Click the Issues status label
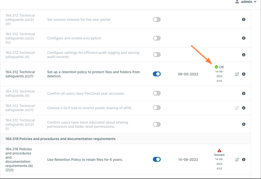The height and width of the screenshot is (179, 261). (219, 155)
